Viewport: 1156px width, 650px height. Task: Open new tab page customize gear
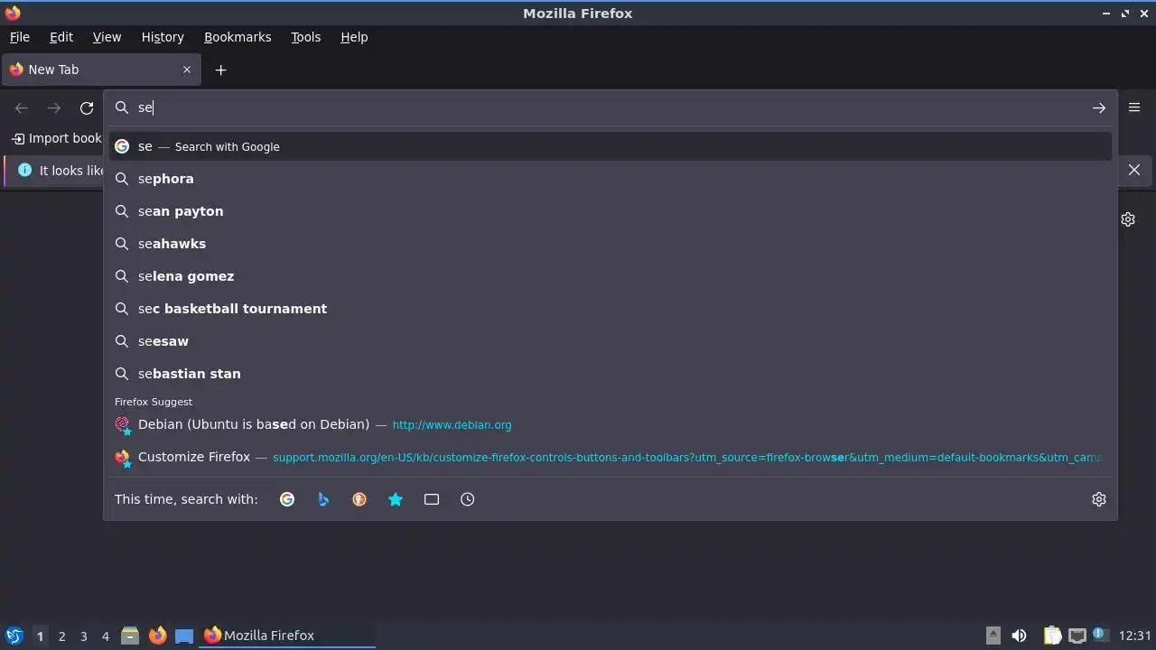click(1128, 219)
